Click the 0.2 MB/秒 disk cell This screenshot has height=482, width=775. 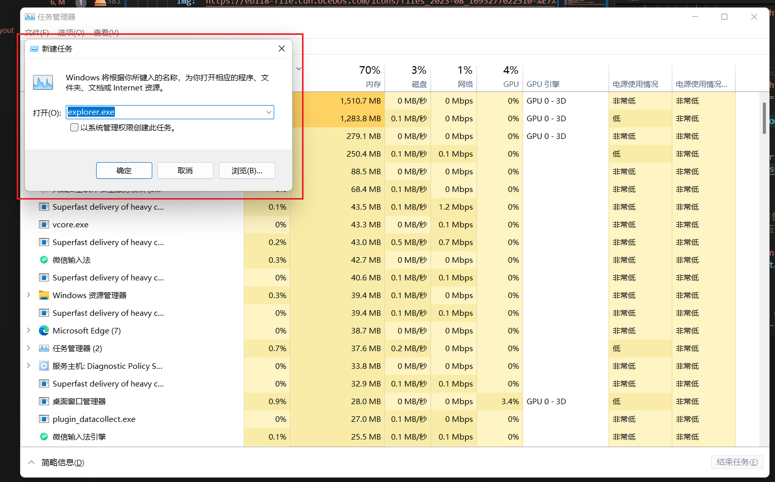408,348
